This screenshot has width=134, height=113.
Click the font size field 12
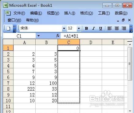pyautogui.click(x=72, y=28)
